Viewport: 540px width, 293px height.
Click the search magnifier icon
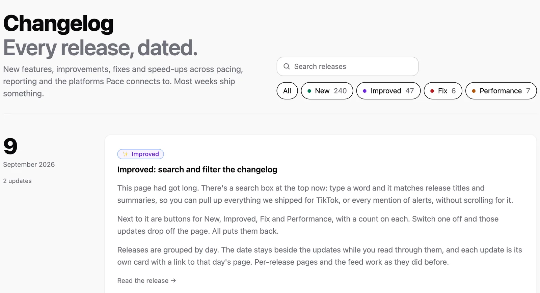[x=287, y=66]
